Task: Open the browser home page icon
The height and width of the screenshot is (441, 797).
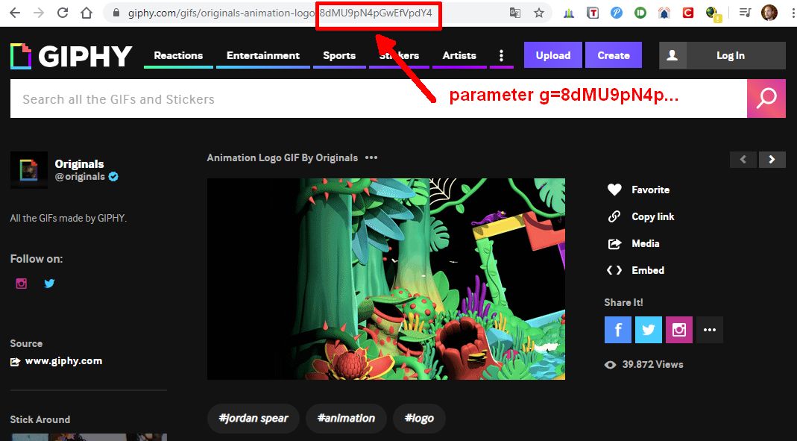Action: point(86,13)
